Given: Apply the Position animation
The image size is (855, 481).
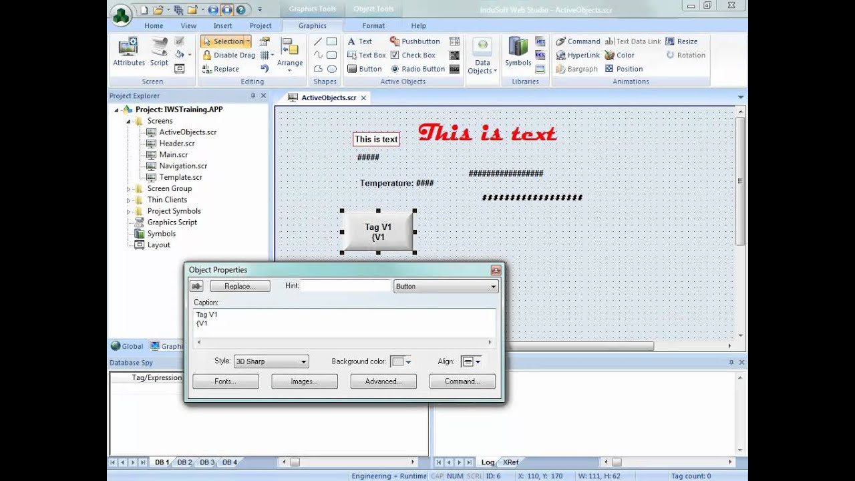Looking at the screenshot, I should [623, 69].
